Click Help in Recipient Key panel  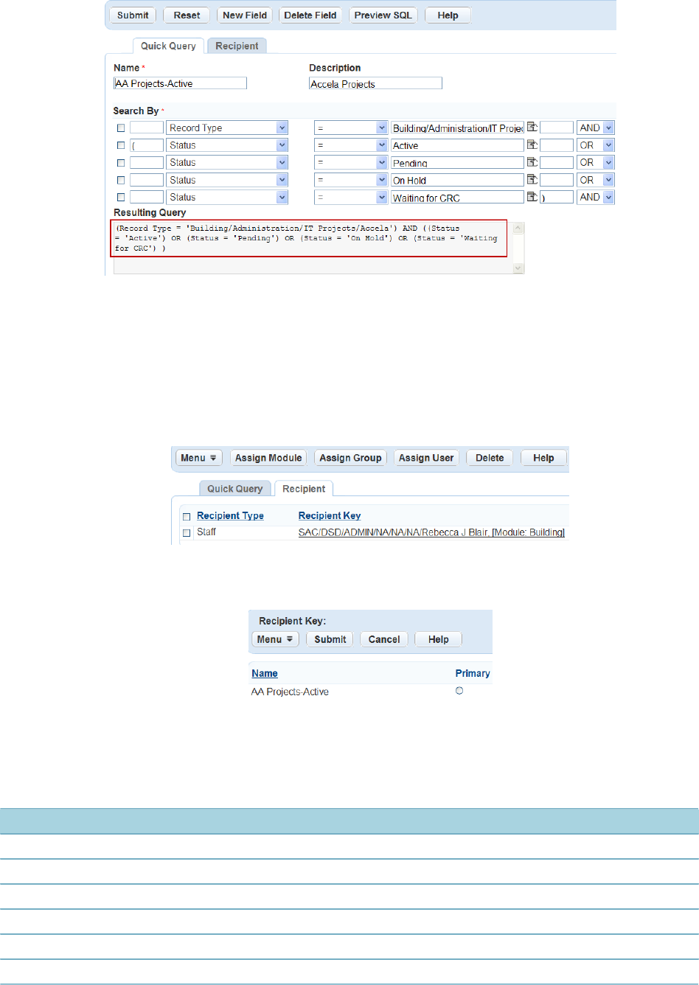click(x=438, y=639)
